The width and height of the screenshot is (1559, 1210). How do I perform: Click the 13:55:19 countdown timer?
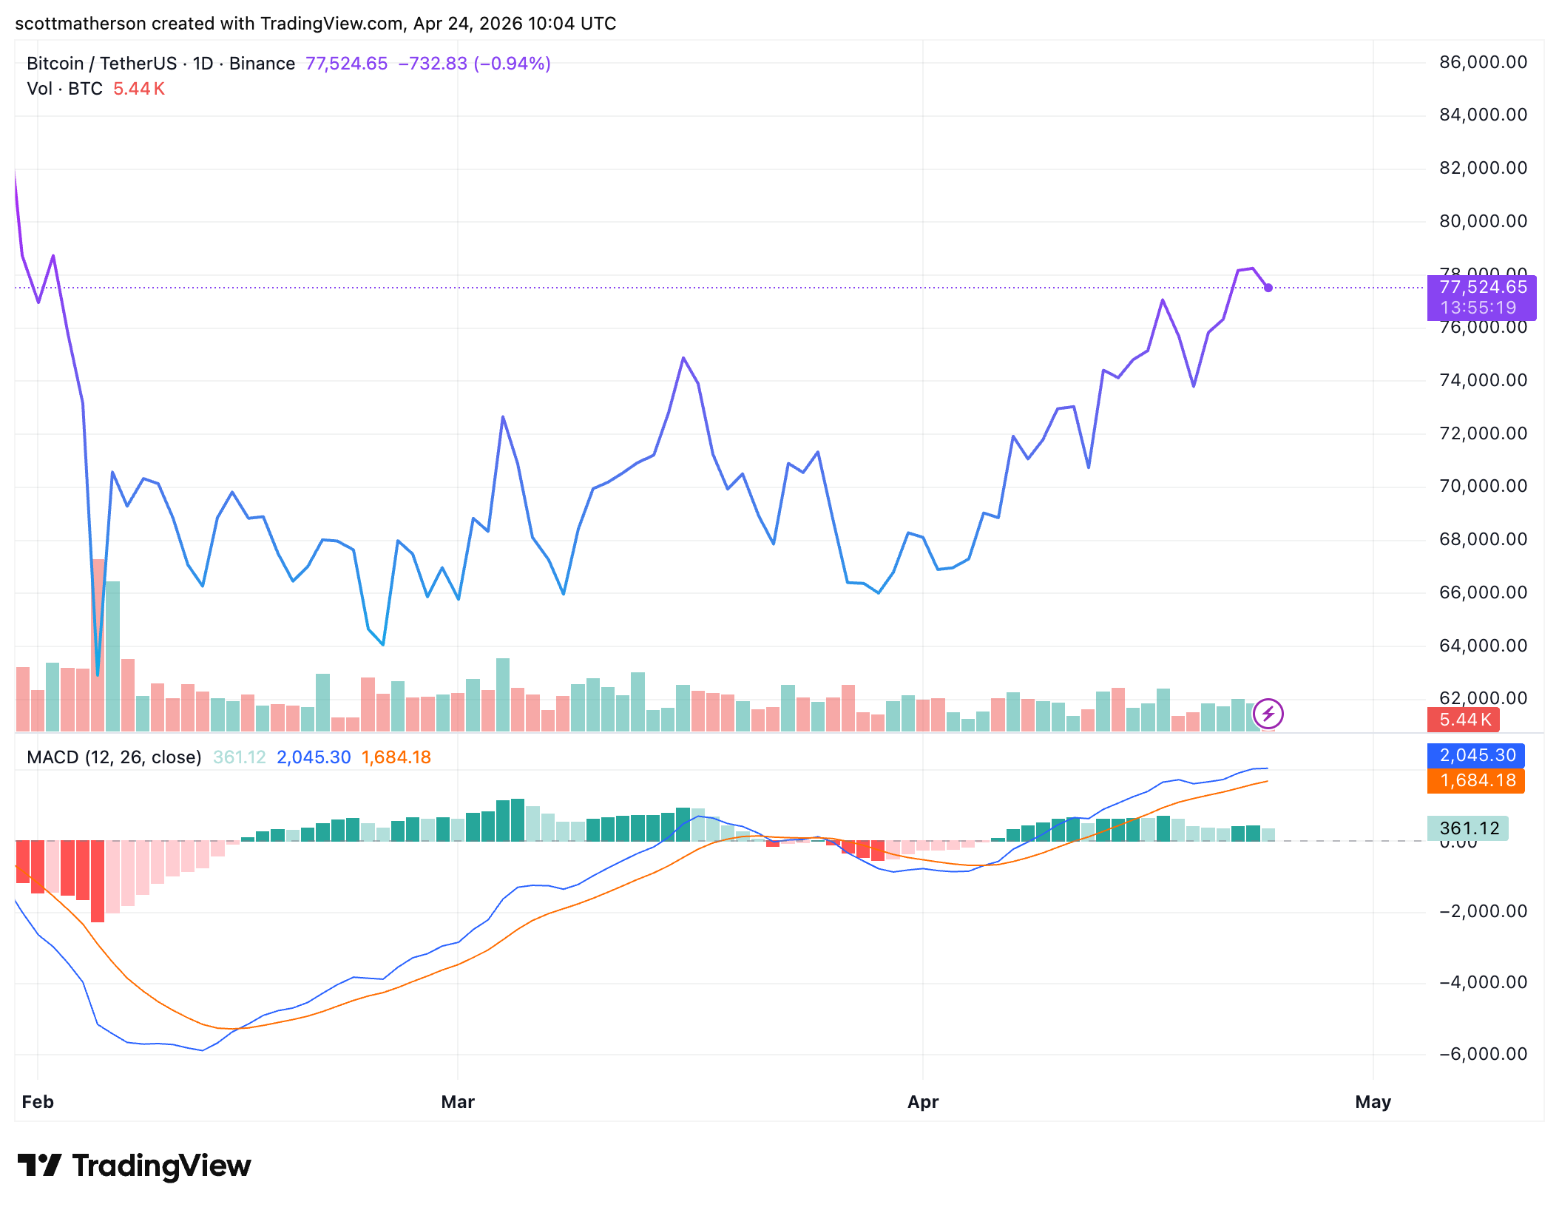pyautogui.click(x=1478, y=308)
